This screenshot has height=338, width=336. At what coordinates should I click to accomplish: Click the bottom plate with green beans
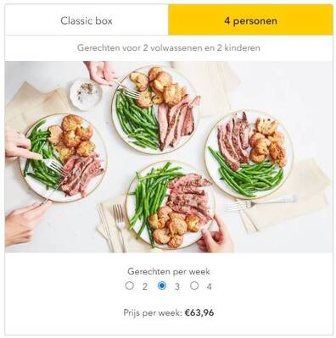170,205
